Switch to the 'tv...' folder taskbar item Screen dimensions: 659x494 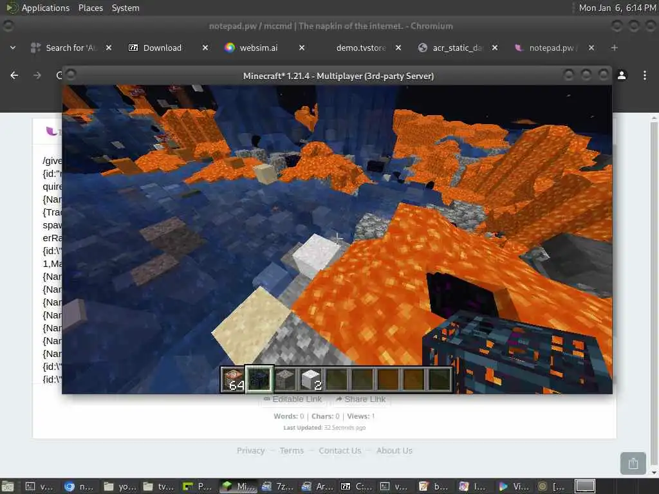[x=158, y=486]
